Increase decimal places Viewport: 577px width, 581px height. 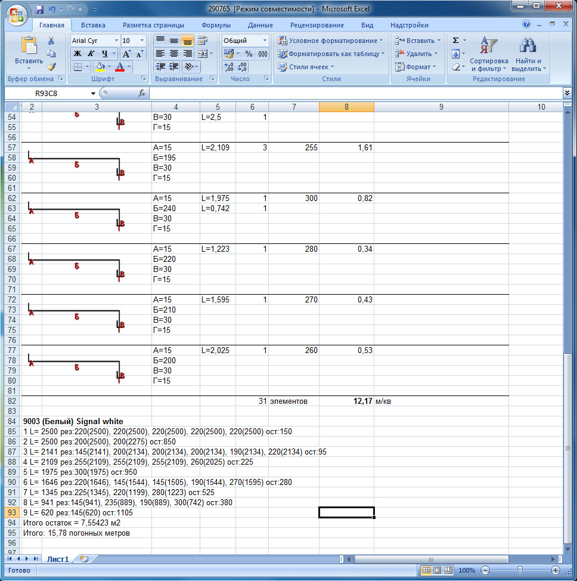click(228, 67)
